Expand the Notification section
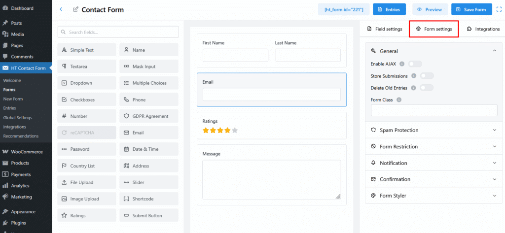The image size is (505, 233). coord(433,163)
